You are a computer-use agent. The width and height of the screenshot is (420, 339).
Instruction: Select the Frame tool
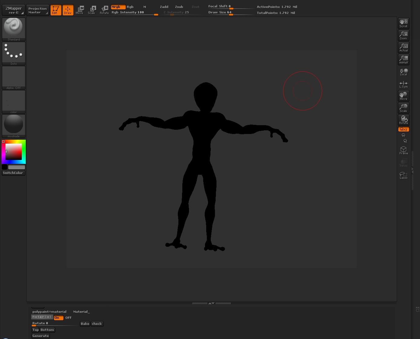(403, 150)
